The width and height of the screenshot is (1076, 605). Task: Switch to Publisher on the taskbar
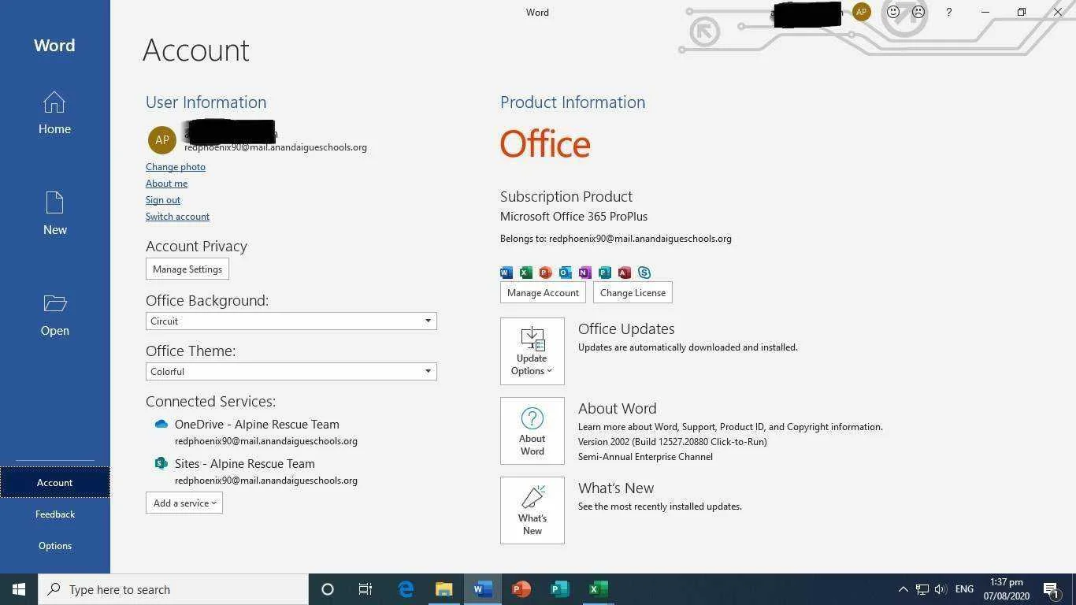[559, 589]
